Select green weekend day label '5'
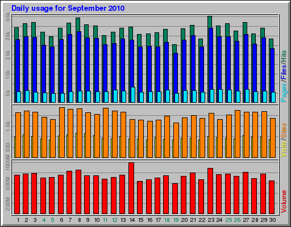Screen dimensions: 291x227 tap(52, 220)
